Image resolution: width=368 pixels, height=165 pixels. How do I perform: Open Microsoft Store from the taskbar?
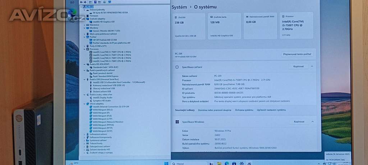tap(234, 164)
